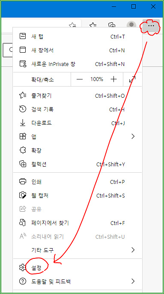
Task: Expand the 도움말 및 피드백 submenu arrow
Action: [133, 281]
